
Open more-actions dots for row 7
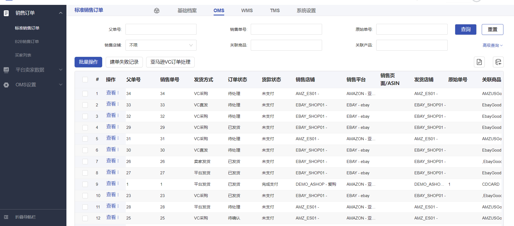click(x=118, y=161)
